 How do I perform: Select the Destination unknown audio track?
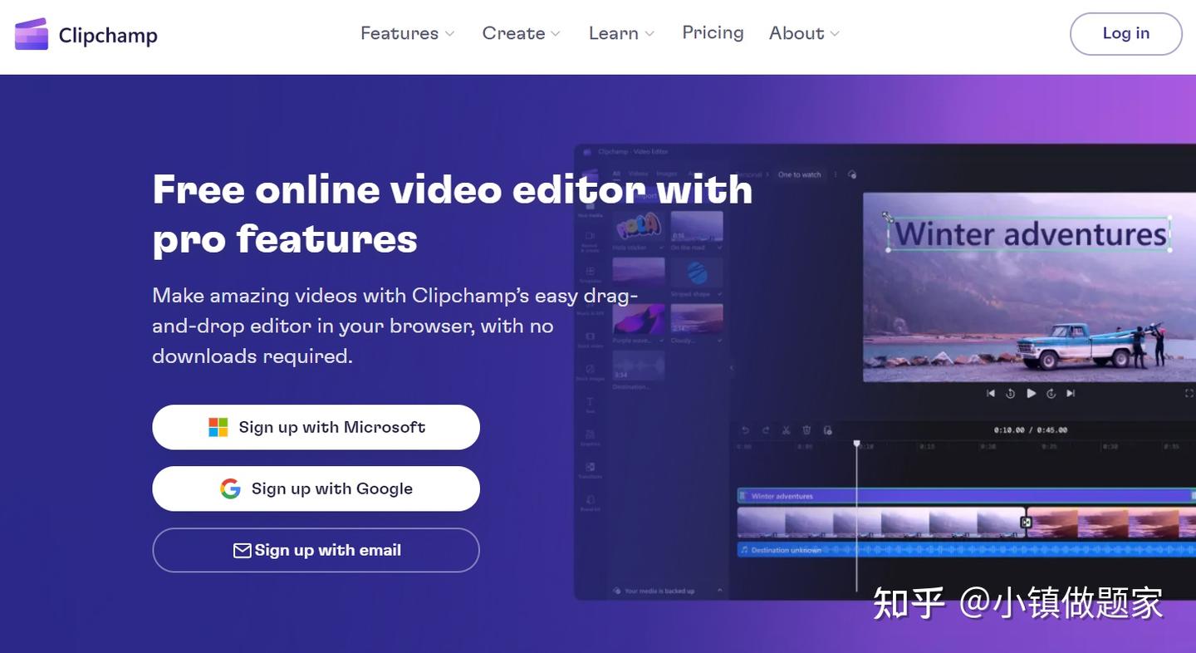967,550
